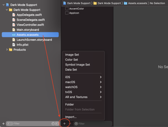Viewport: 168px width, 127px height.
Task: Open Info.plist file
Action: [23, 45]
